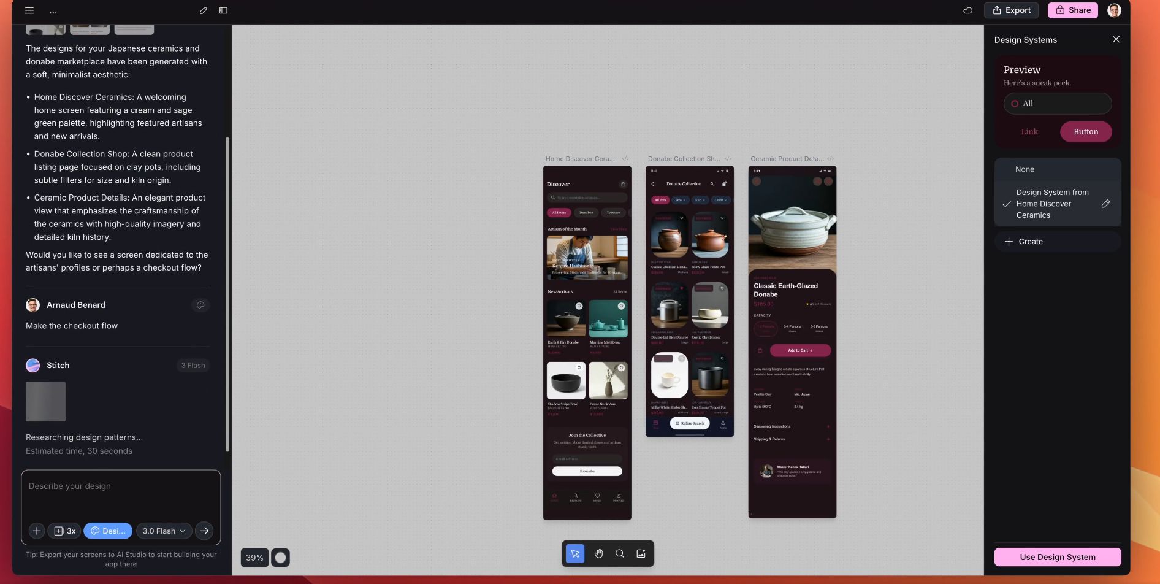
Task: View code icon for Donabe Collection screen
Action: coord(728,159)
